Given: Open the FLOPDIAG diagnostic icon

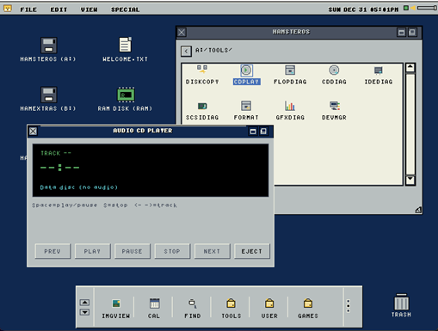Looking at the screenshot, I should [x=290, y=75].
